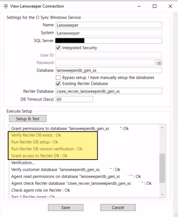Close the View Lansweeper Connection window
This screenshot has height=217, width=178.
point(170,6)
